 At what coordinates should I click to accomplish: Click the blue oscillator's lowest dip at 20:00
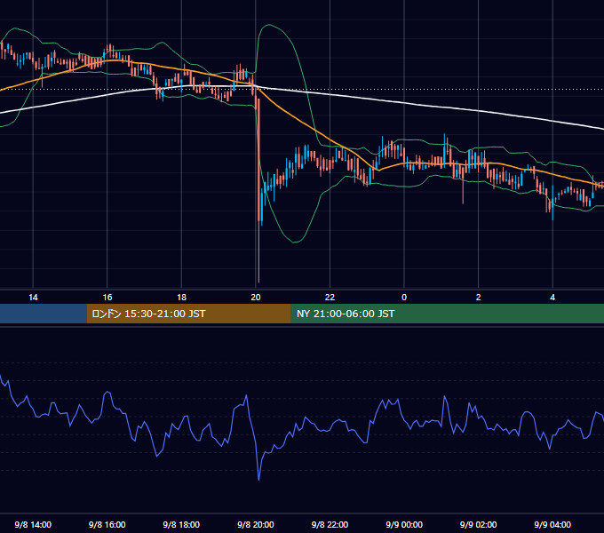258,479
